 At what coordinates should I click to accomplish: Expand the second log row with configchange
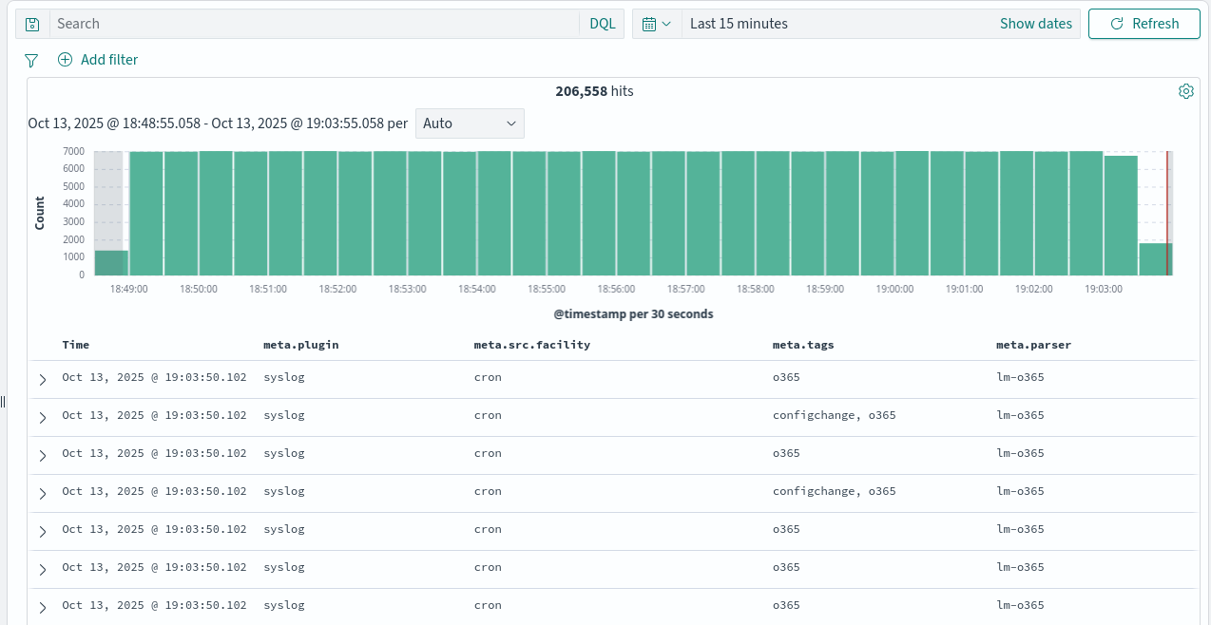pos(42,417)
